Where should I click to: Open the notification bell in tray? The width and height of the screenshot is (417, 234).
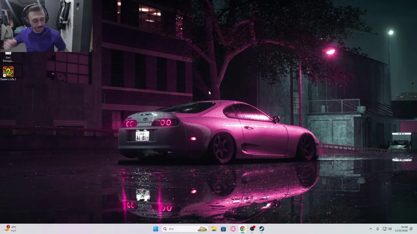click(x=411, y=229)
